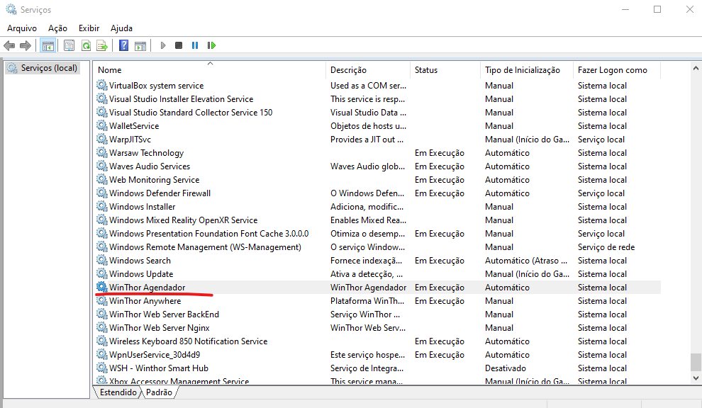Click gear icon next to Windows Search

coord(102,261)
